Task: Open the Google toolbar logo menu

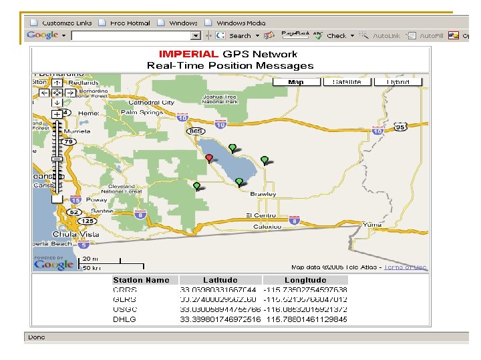Action: coord(46,35)
